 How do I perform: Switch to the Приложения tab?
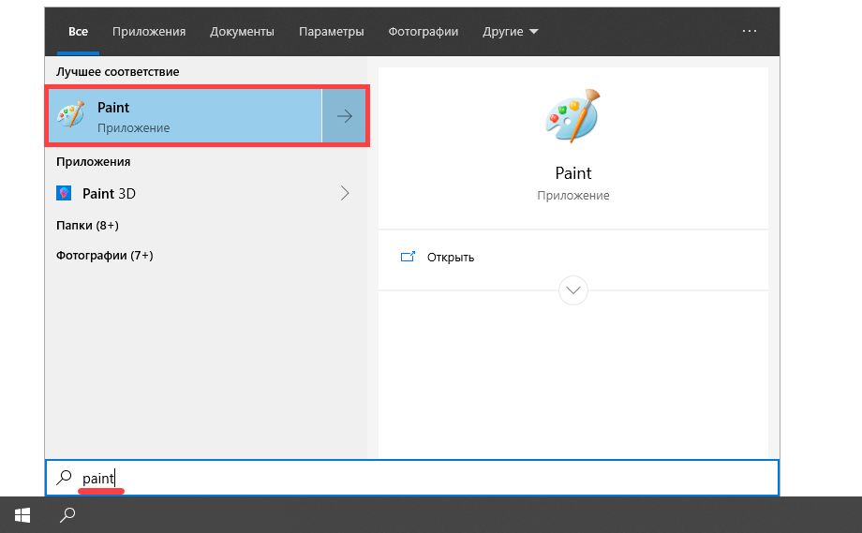pyautogui.click(x=149, y=31)
